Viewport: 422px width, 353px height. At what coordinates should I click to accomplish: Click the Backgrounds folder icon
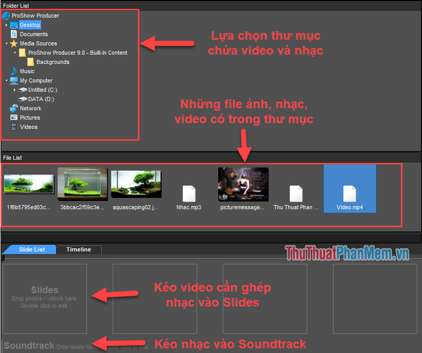click(30, 62)
